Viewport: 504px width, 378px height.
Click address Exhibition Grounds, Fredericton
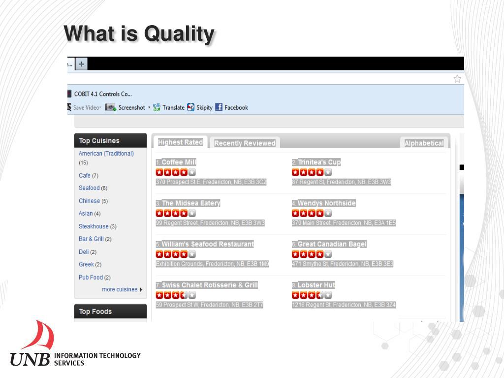click(213, 264)
